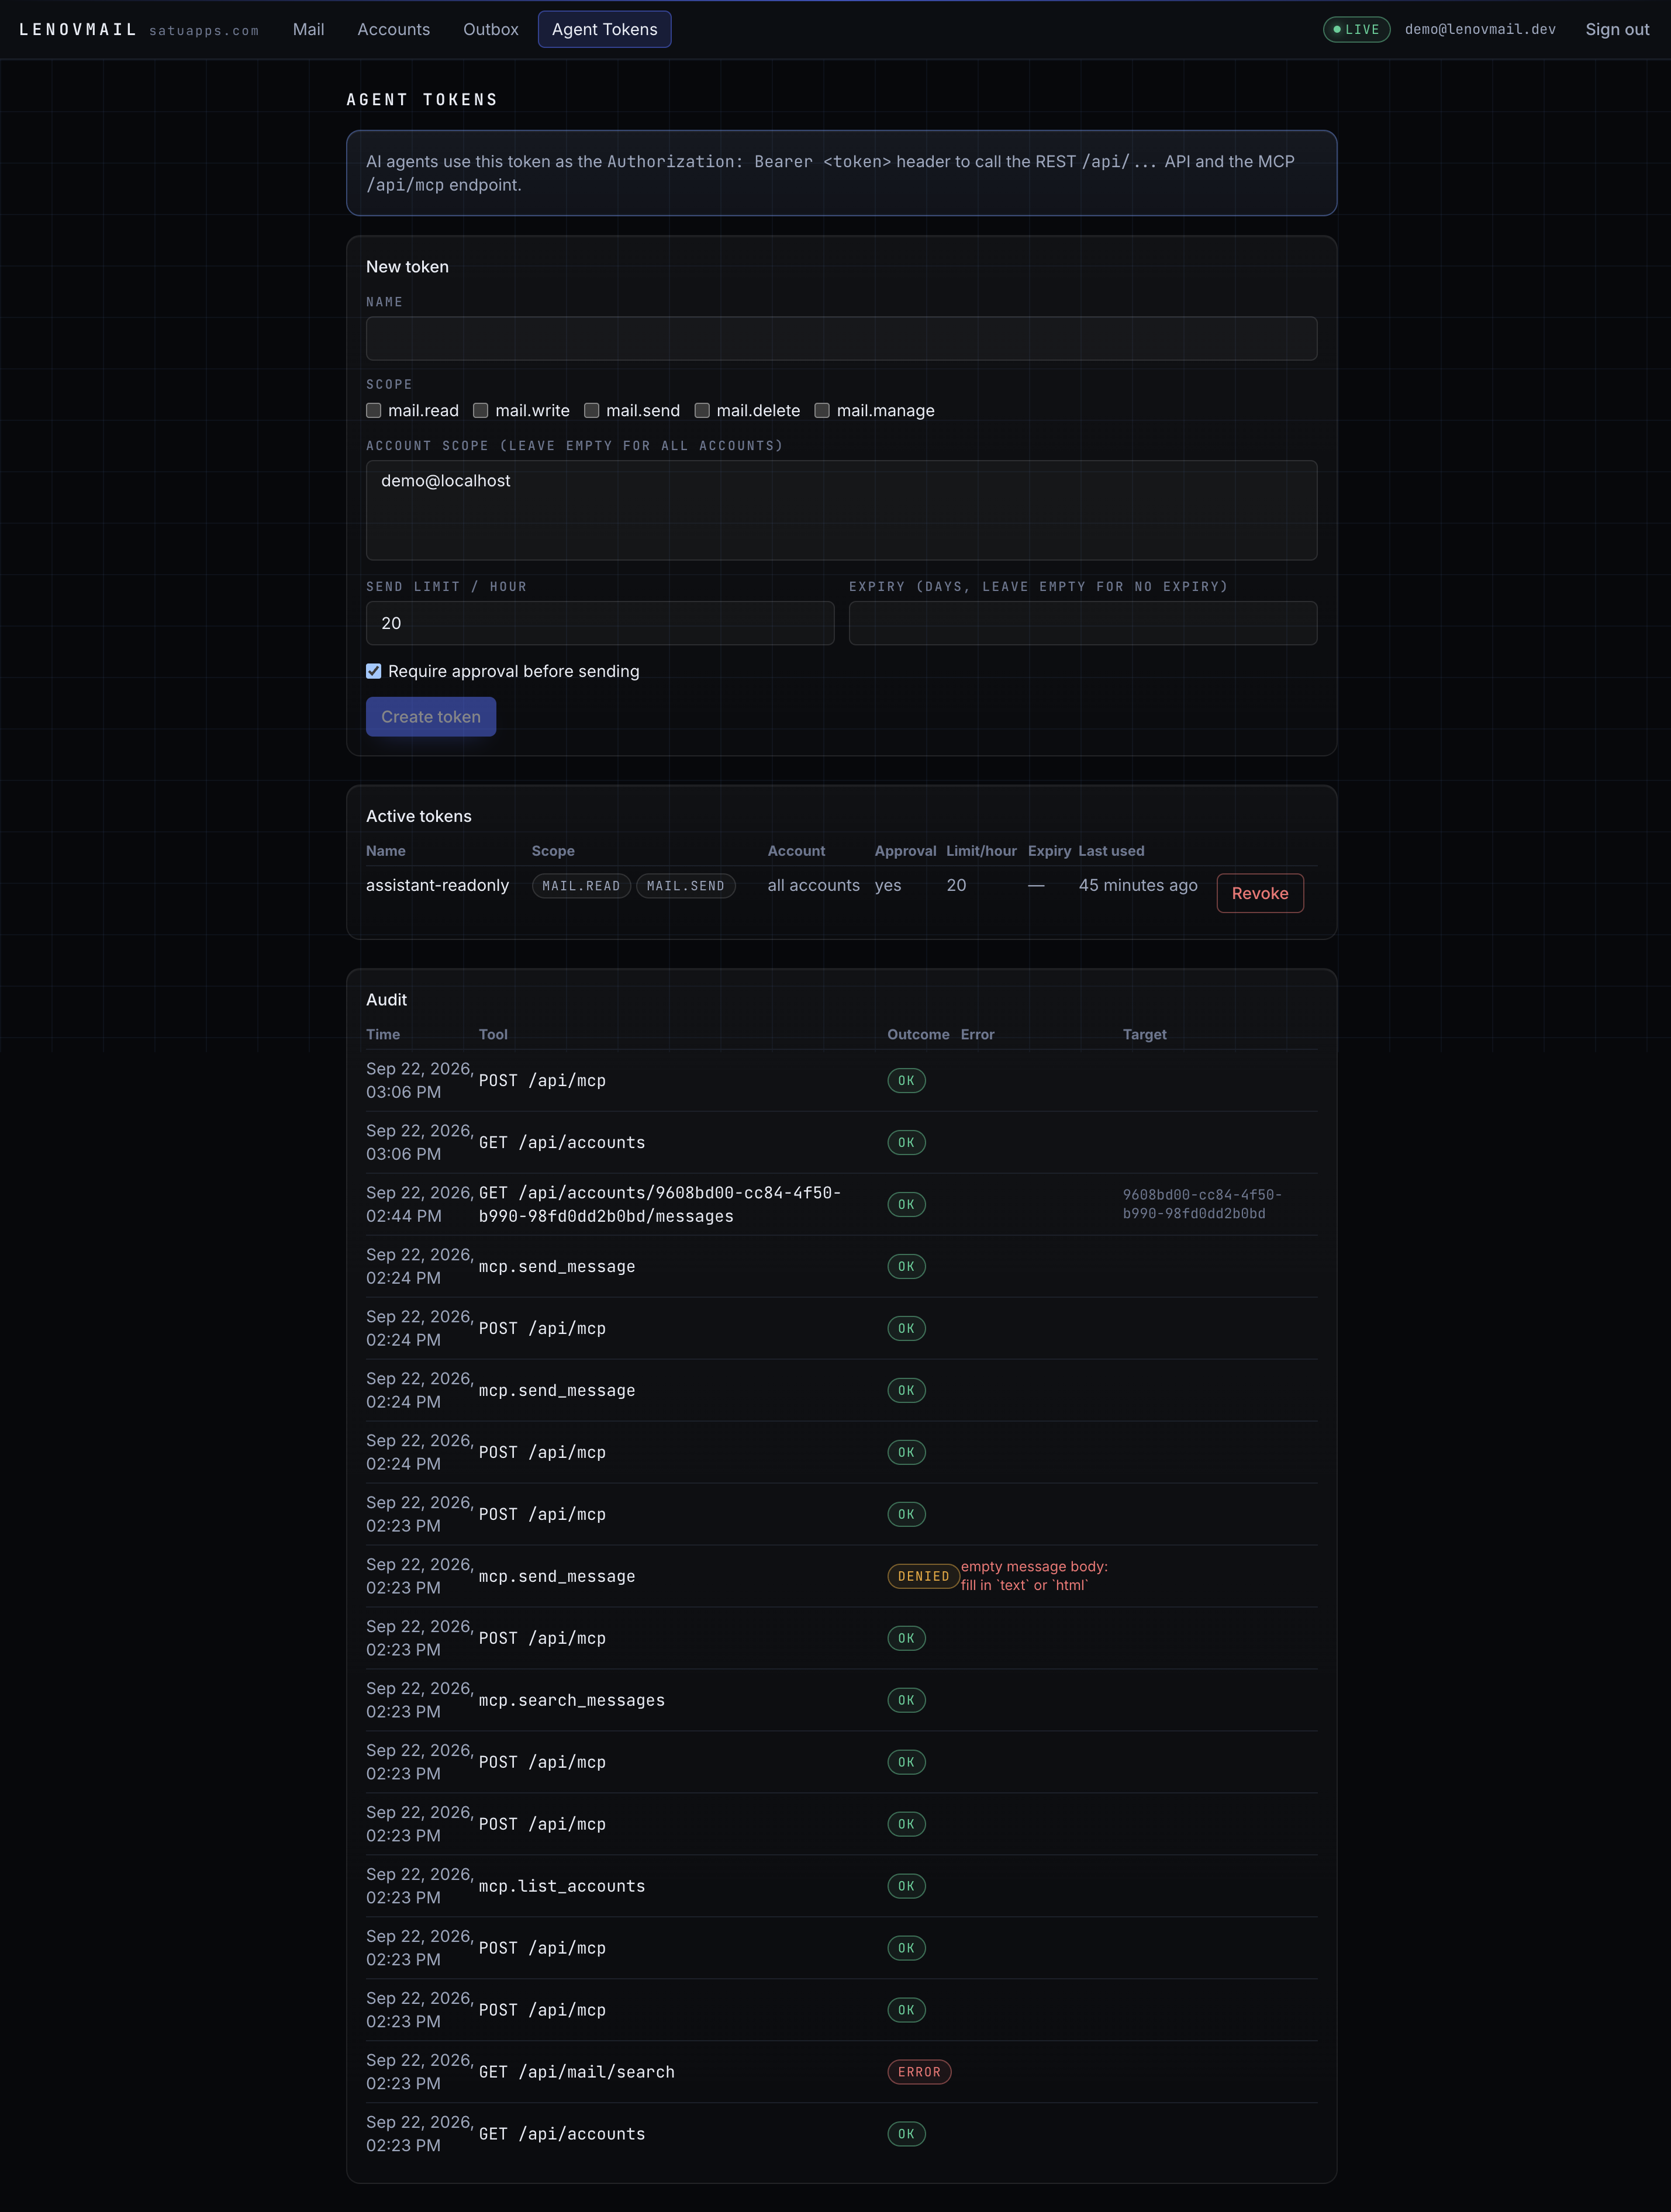Click the LENOVMAIL logo
The width and height of the screenshot is (1671, 2212).
[x=78, y=29]
